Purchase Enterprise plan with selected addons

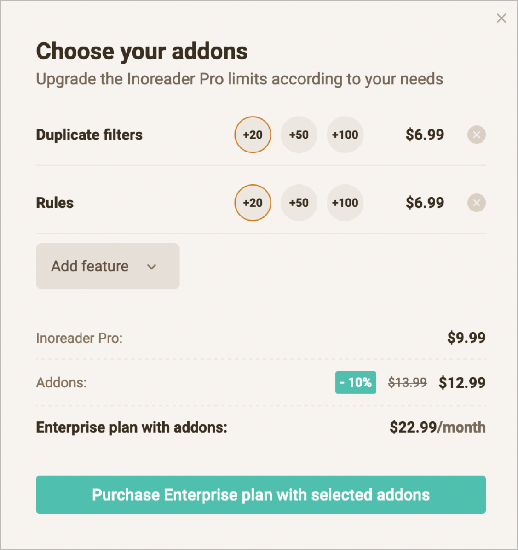261,495
